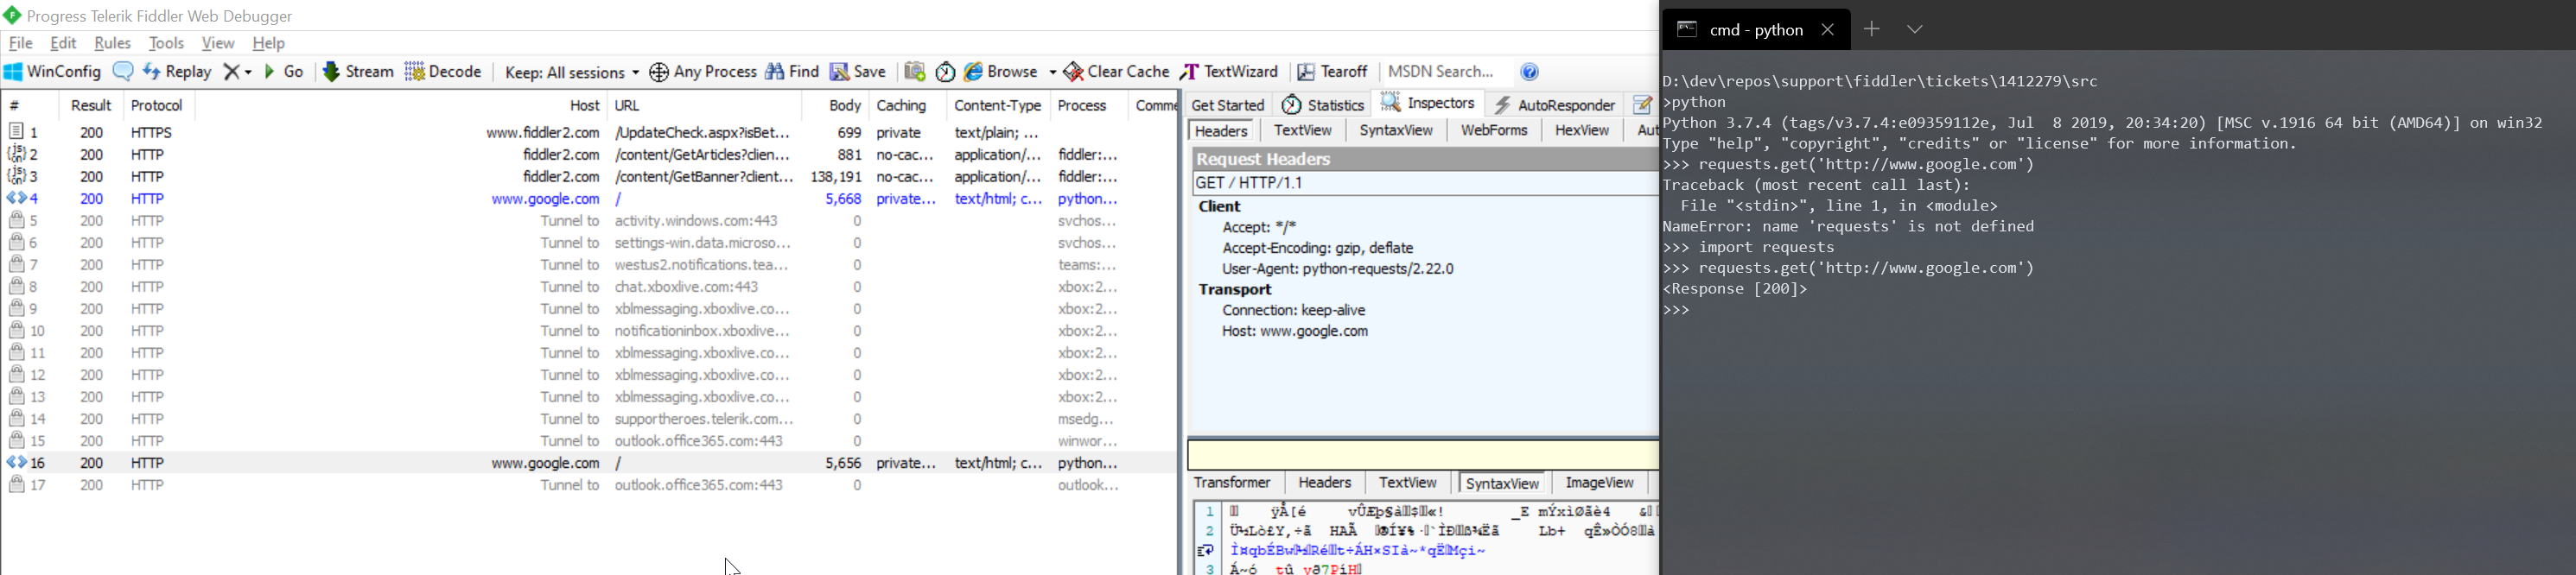The image size is (2576, 575).
Task: Open the TextWizard tool
Action: pos(1229,72)
